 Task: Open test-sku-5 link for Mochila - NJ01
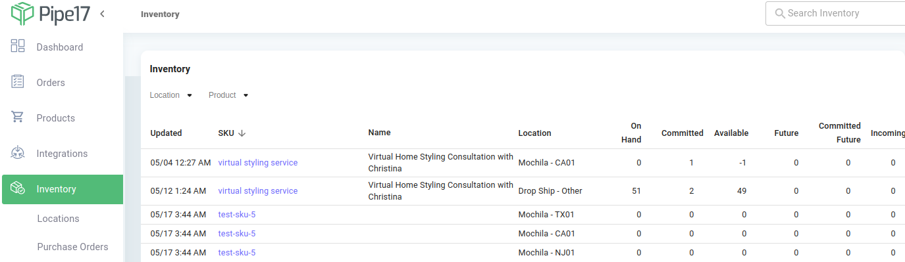click(237, 253)
